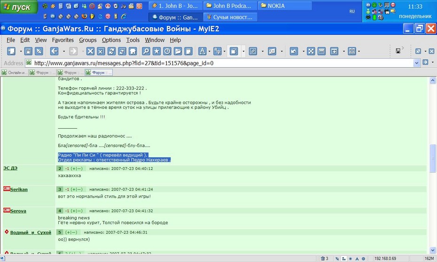Screen dimensions: 437x262
Task: Click the Save page toolbar icon
Action: point(28,51)
